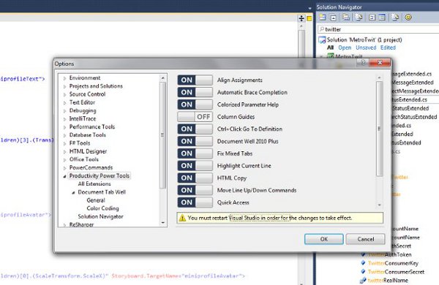Click the pencil-and-page icon beside the smiley
439x285 pixels.
click(395, 18)
